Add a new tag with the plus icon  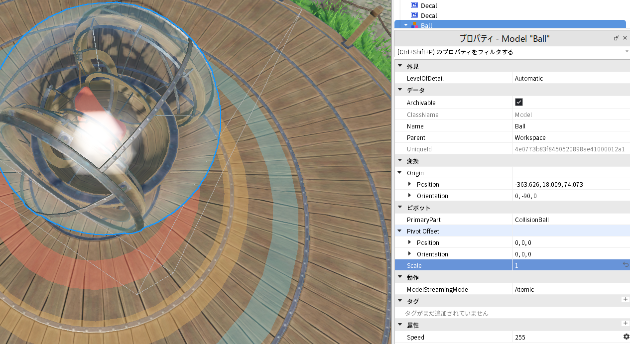[x=626, y=300]
